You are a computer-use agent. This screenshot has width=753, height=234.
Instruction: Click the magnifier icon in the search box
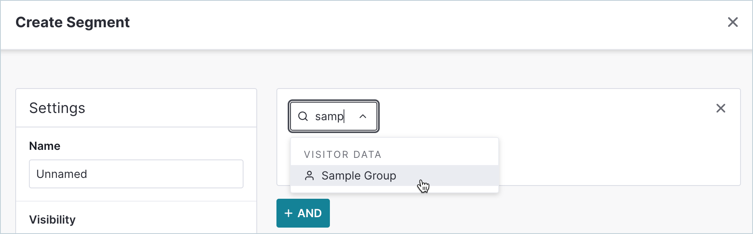pos(303,116)
